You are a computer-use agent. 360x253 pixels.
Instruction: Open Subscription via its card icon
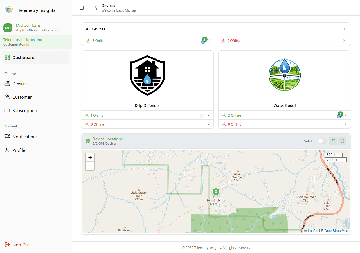7,110
